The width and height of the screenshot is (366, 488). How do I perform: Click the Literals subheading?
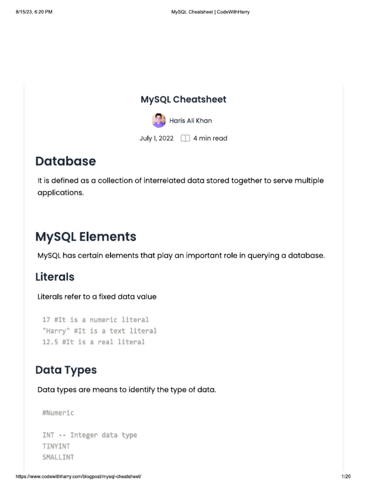coord(55,276)
